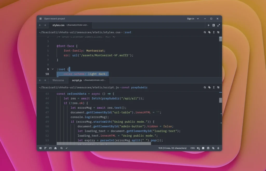Open the diagnostics checkmark in status bar
The height and width of the screenshot is (171, 266).
(66, 148)
